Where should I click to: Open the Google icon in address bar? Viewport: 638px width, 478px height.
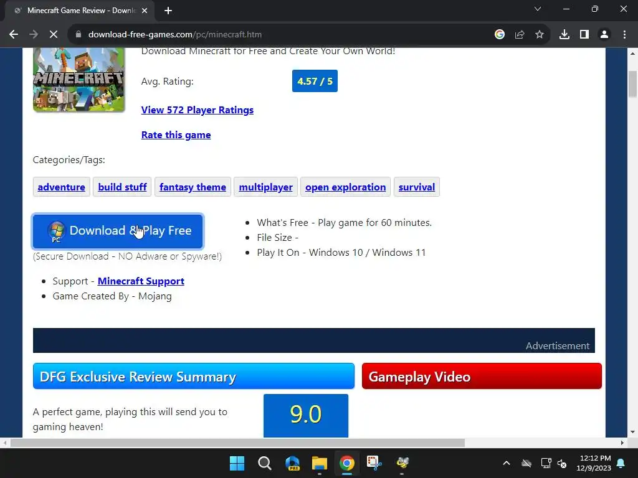[500, 35]
